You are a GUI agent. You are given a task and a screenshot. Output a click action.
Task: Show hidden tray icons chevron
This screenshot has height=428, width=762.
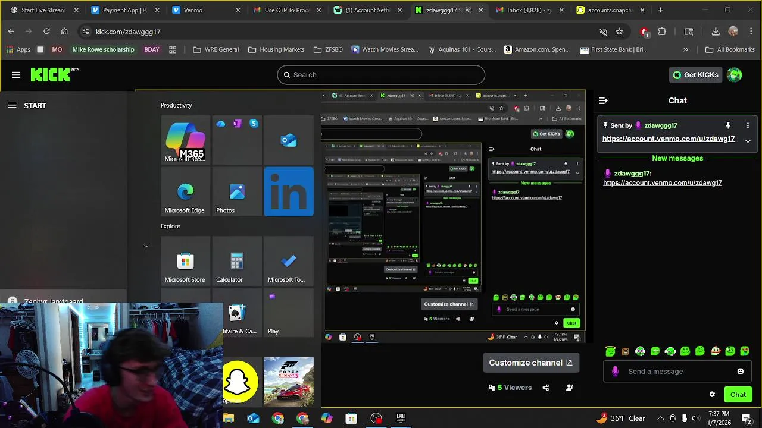[x=661, y=418]
